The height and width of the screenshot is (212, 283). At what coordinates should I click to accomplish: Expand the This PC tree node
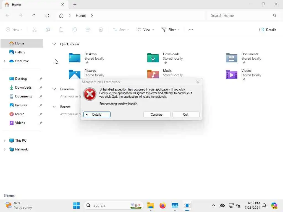pos(4,141)
